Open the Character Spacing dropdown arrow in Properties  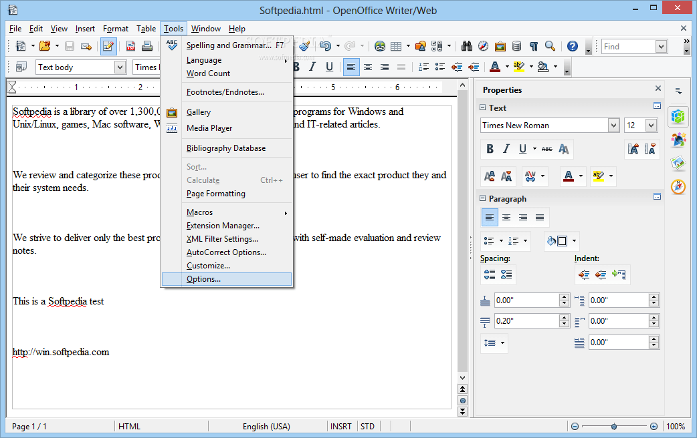tap(542, 176)
